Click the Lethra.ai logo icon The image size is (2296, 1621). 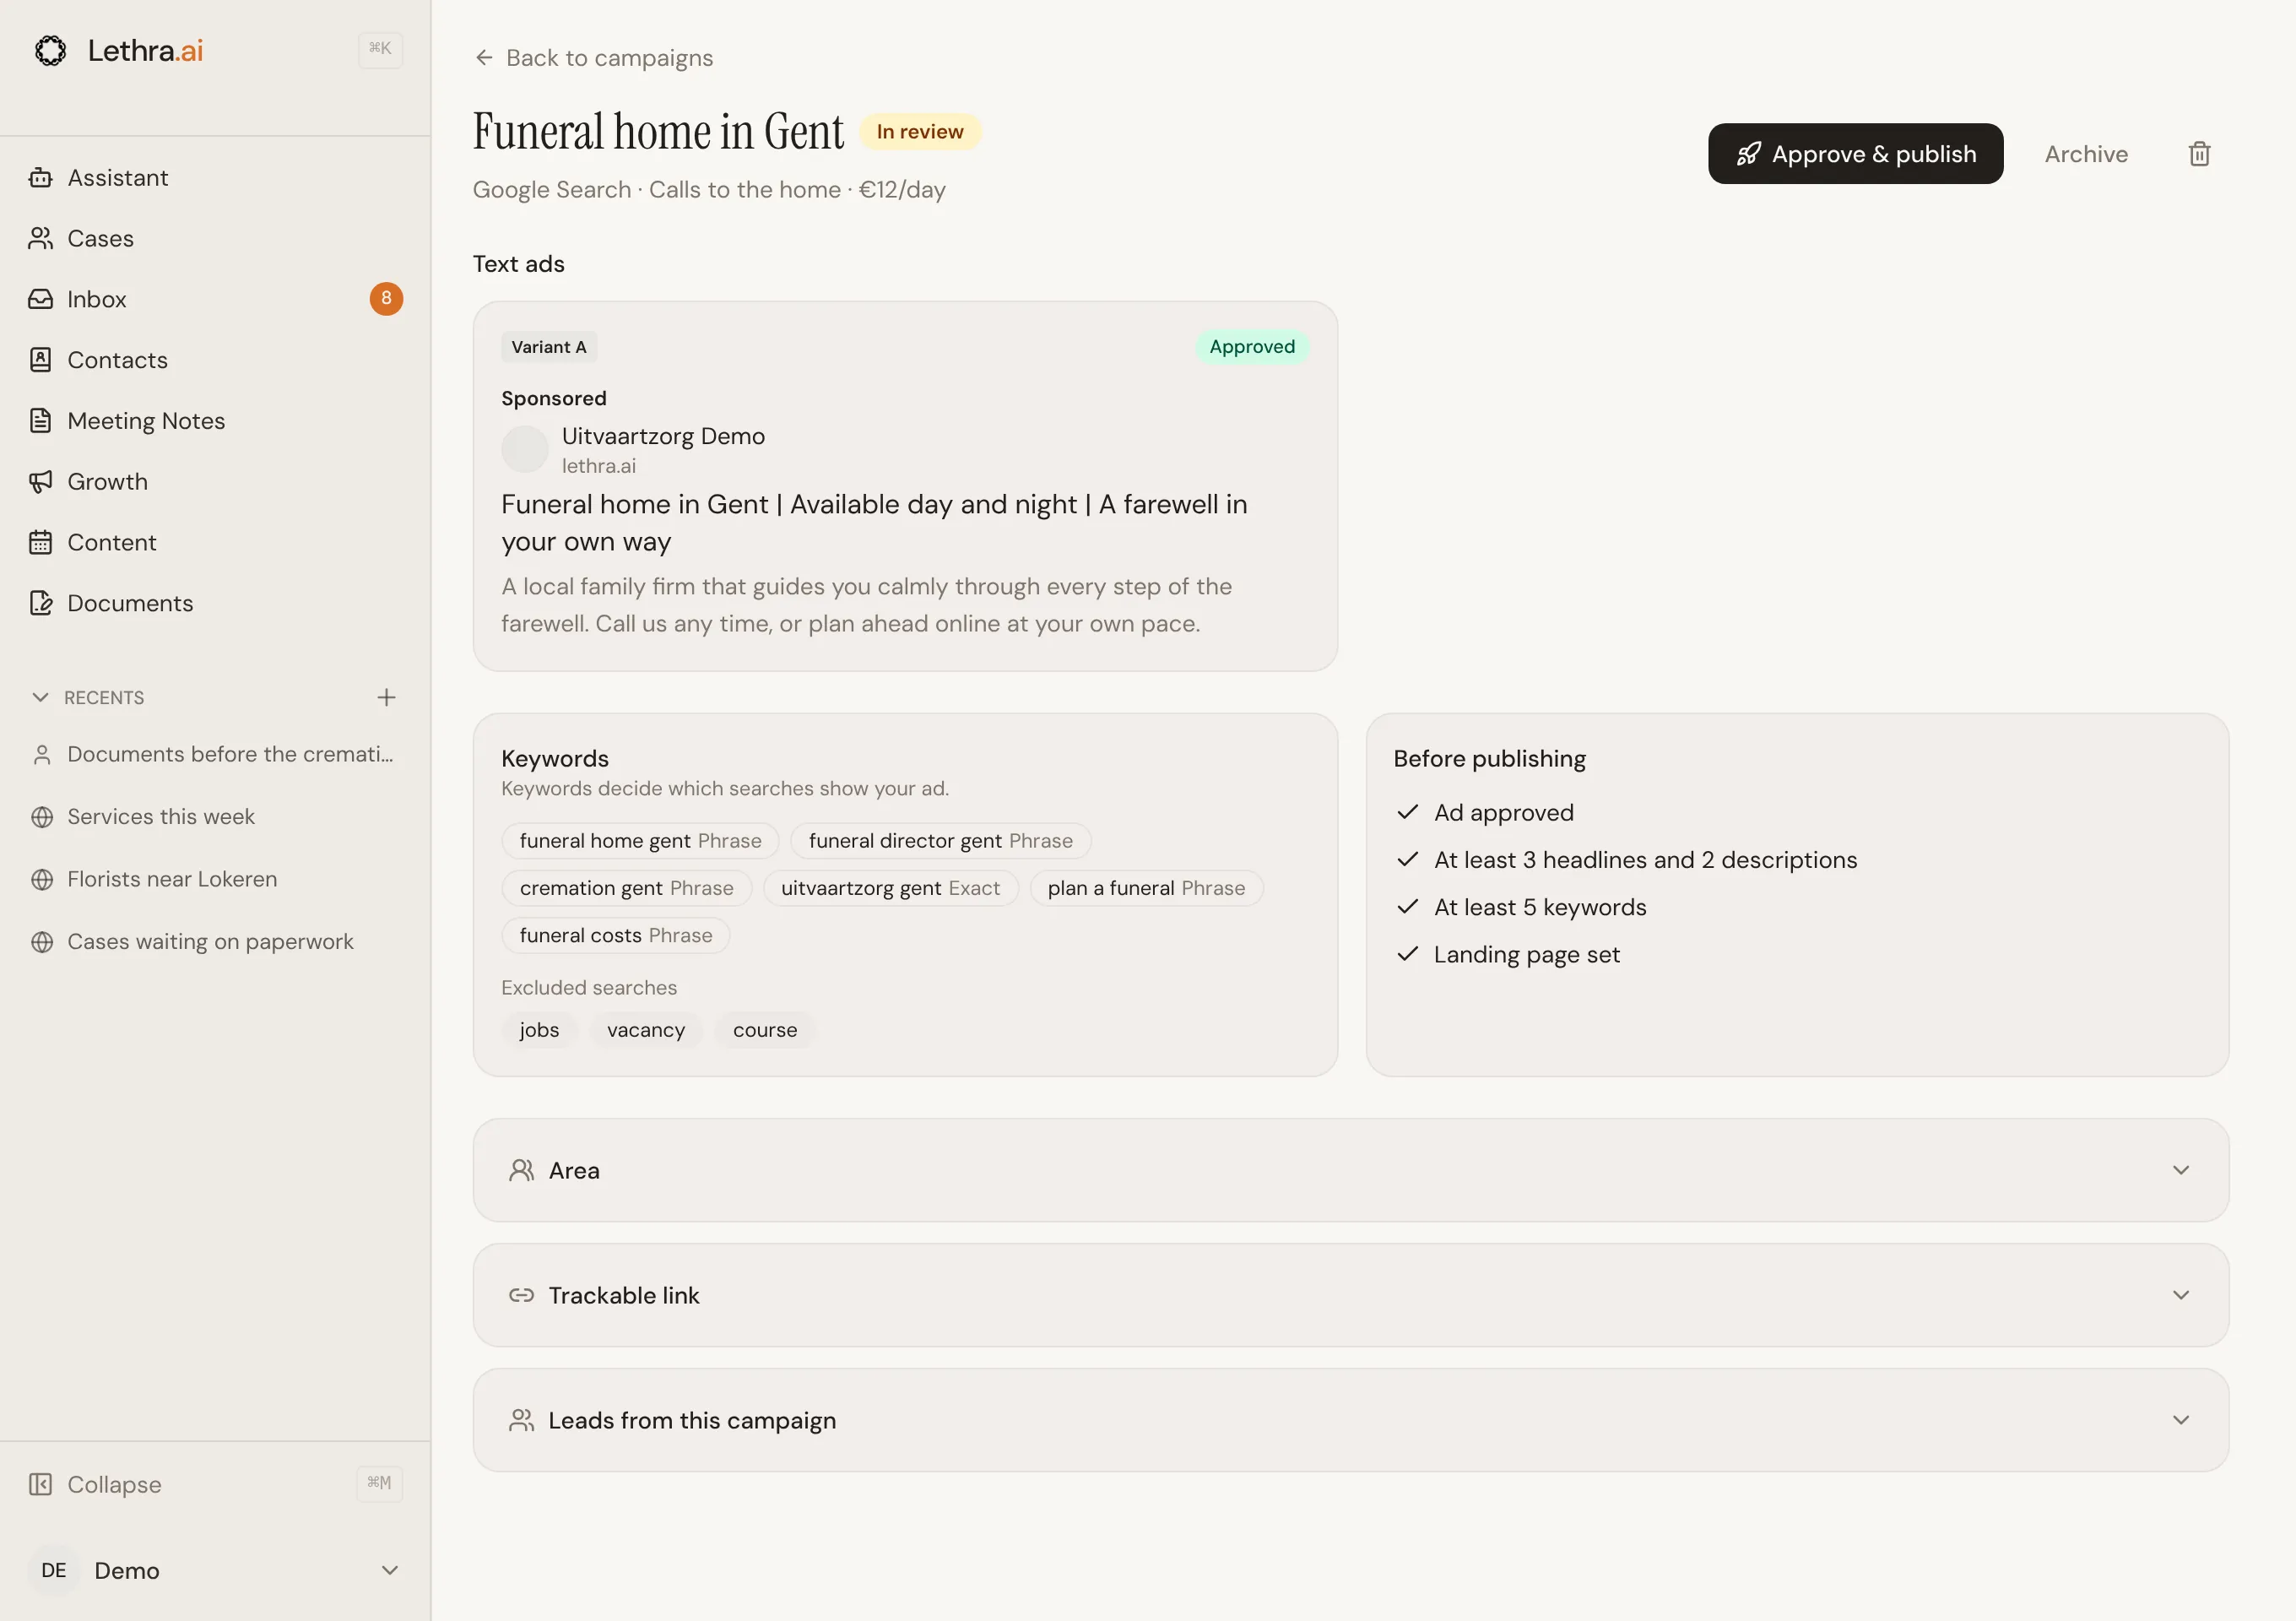coord(50,50)
